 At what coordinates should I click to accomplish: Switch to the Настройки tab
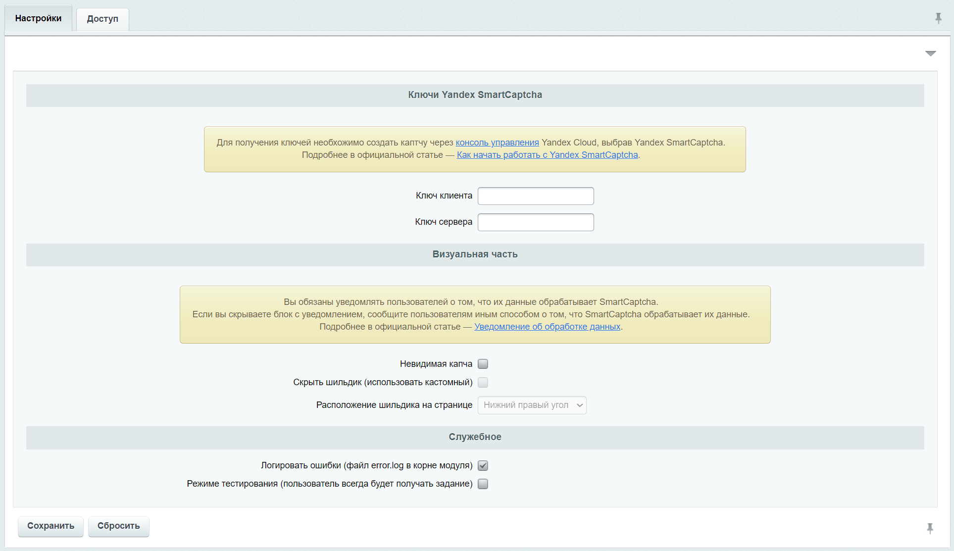point(38,18)
